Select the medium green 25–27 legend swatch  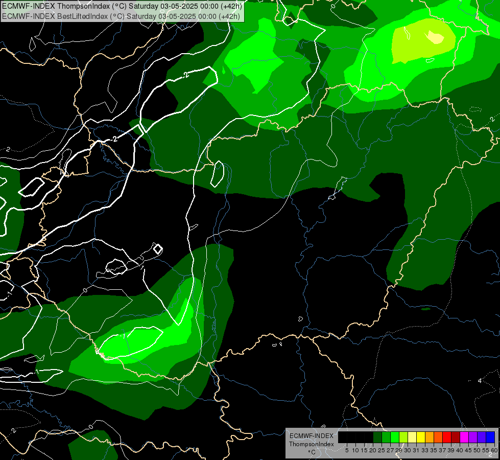(386, 437)
